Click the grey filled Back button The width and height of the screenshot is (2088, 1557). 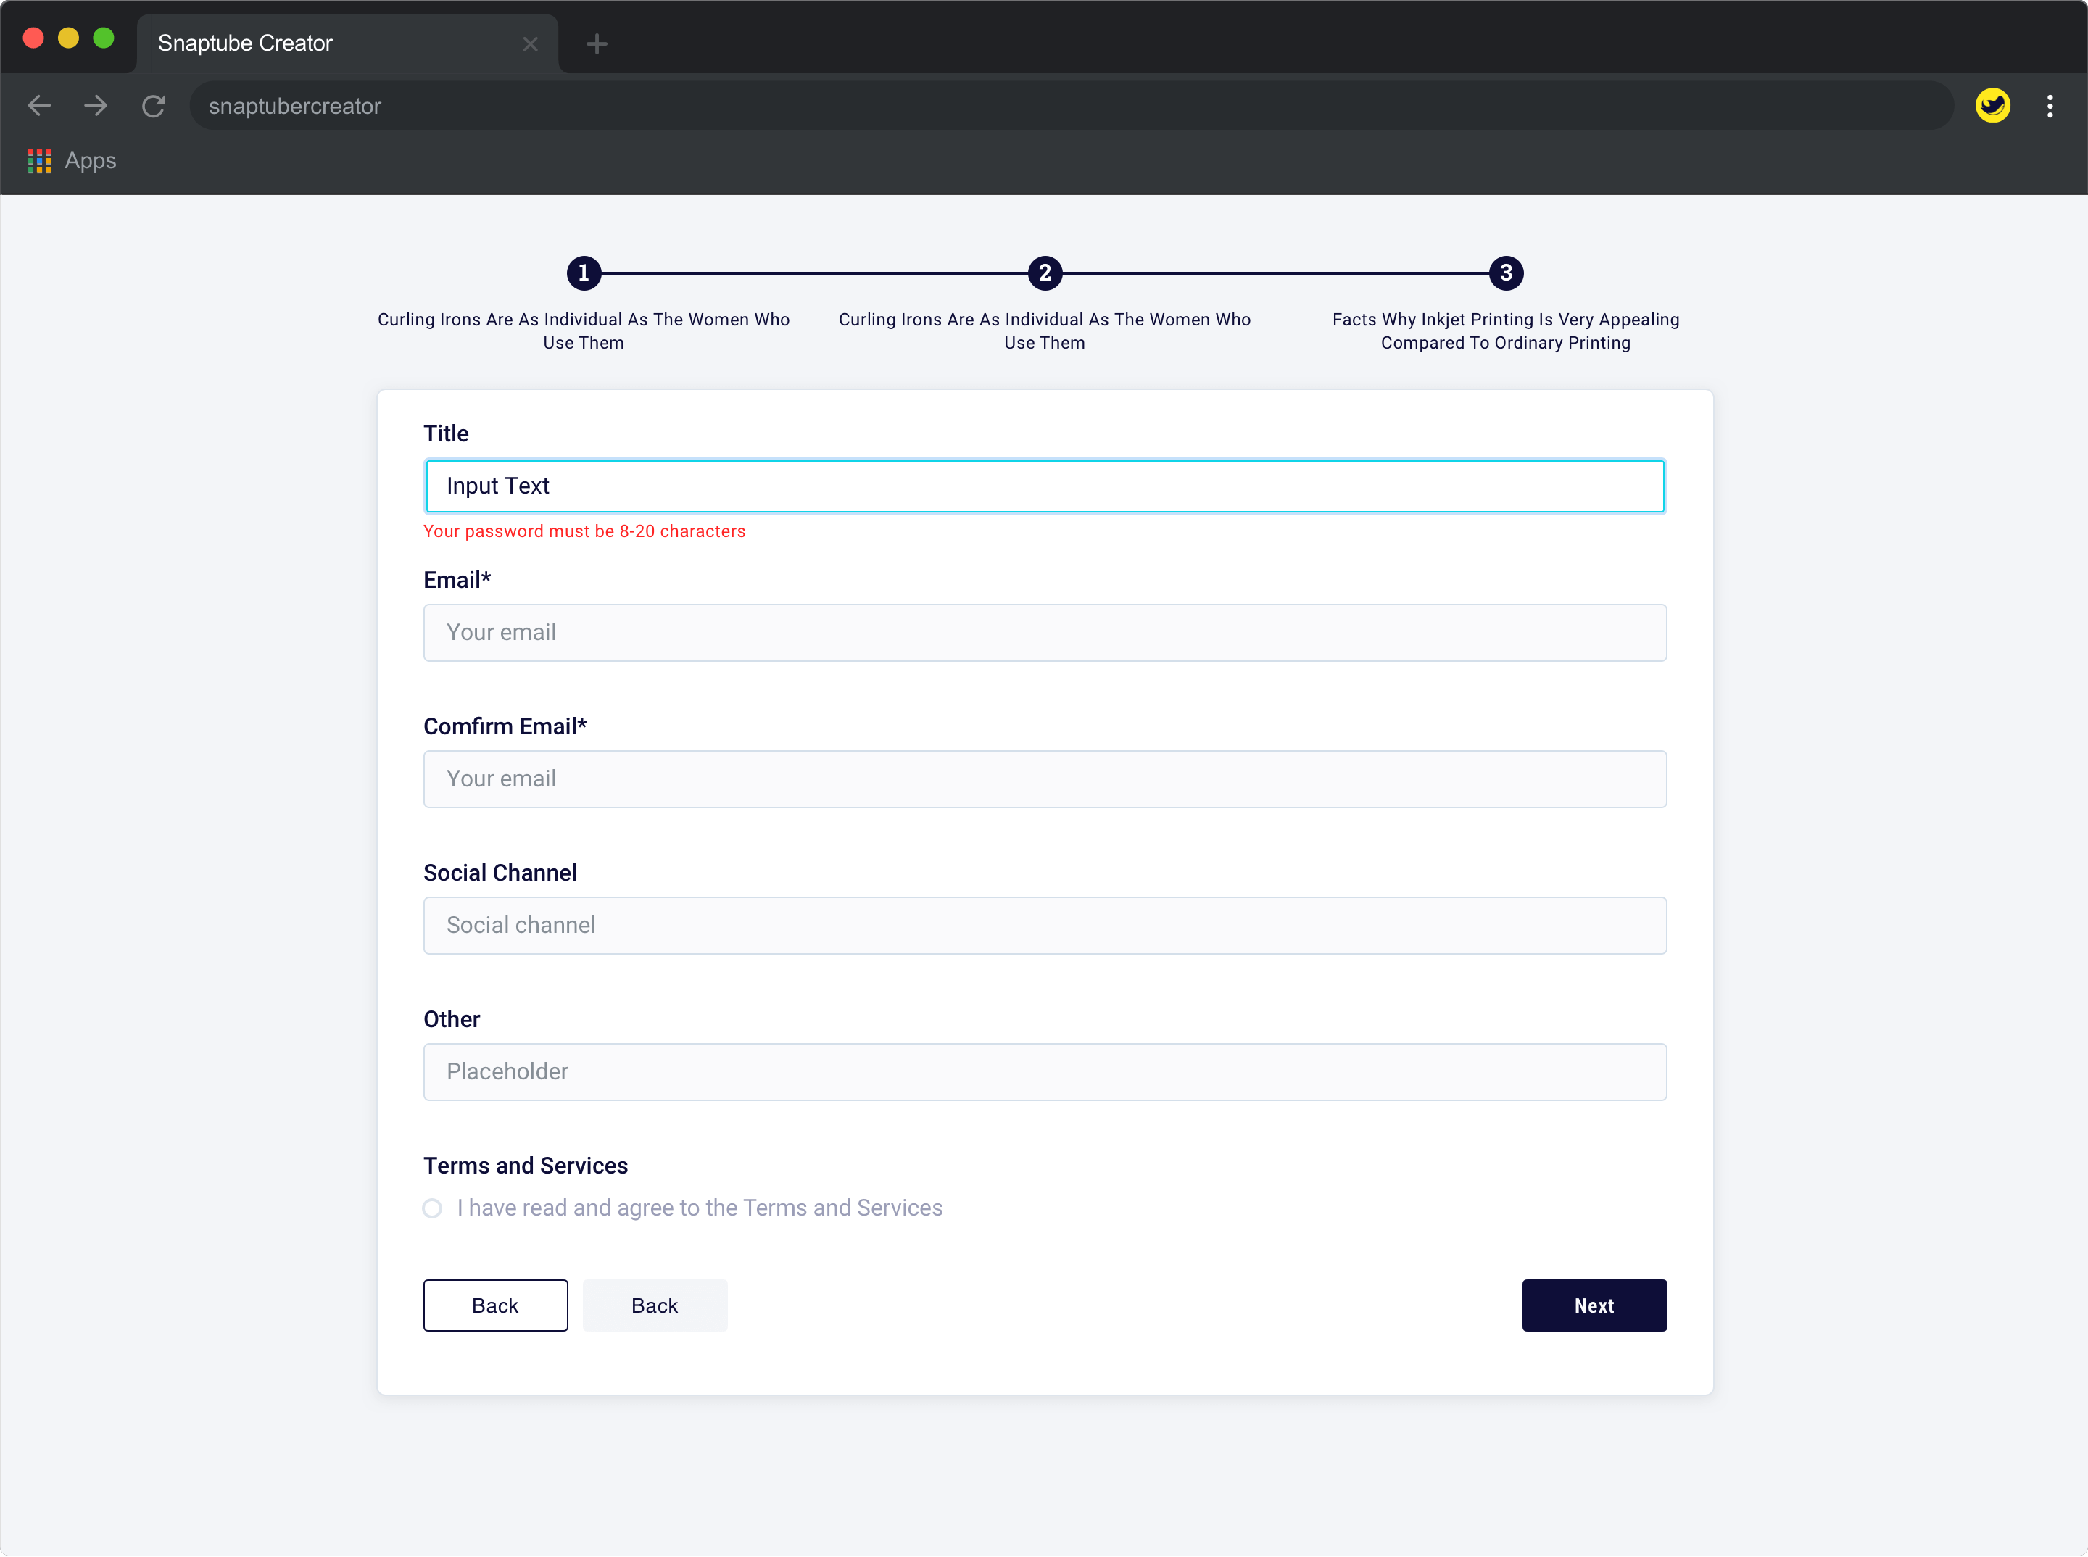pos(655,1305)
